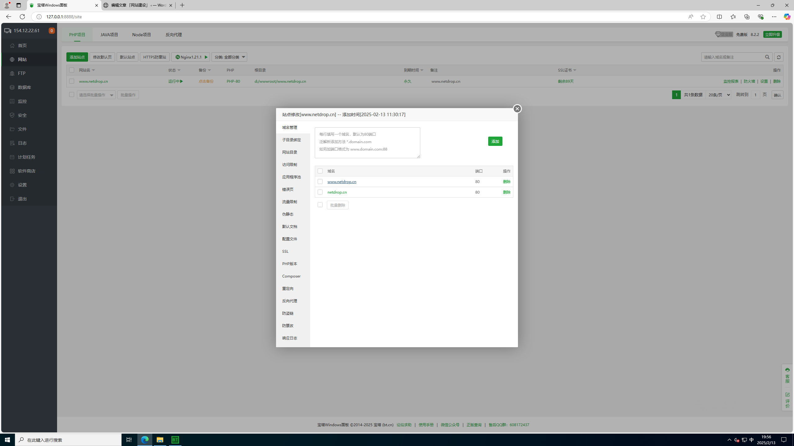Open BT panel app in taskbar
The width and height of the screenshot is (794, 446).
(175, 440)
